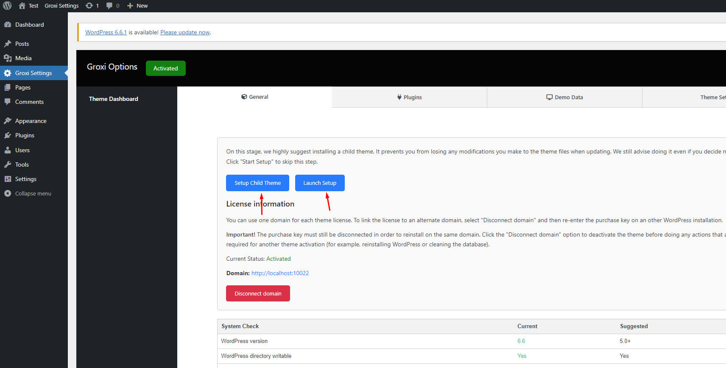Click the Settings sliders icon in sidebar

coord(8,179)
